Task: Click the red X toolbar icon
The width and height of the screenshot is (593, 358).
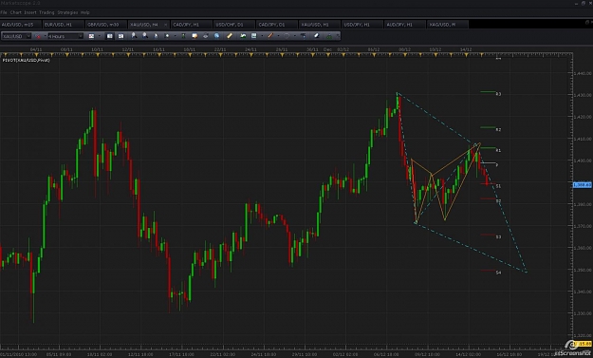Action: 38,36
